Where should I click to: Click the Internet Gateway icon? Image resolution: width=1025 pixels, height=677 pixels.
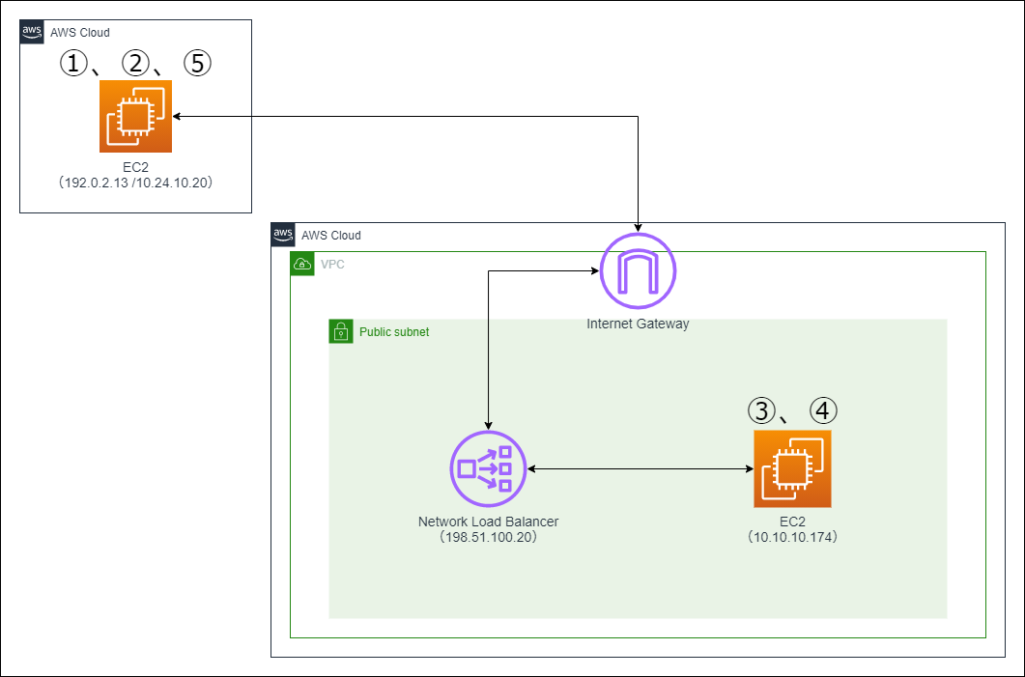point(637,271)
